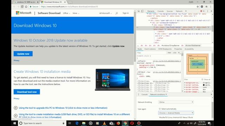Close the Network conditions drawer tab

(x=166, y=94)
